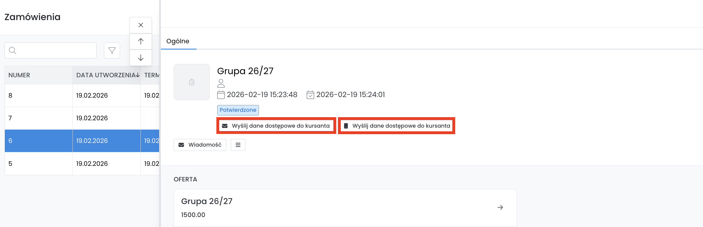Select order number 7 row
703x227 pixels.
pyautogui.click(x=39, y=118)
